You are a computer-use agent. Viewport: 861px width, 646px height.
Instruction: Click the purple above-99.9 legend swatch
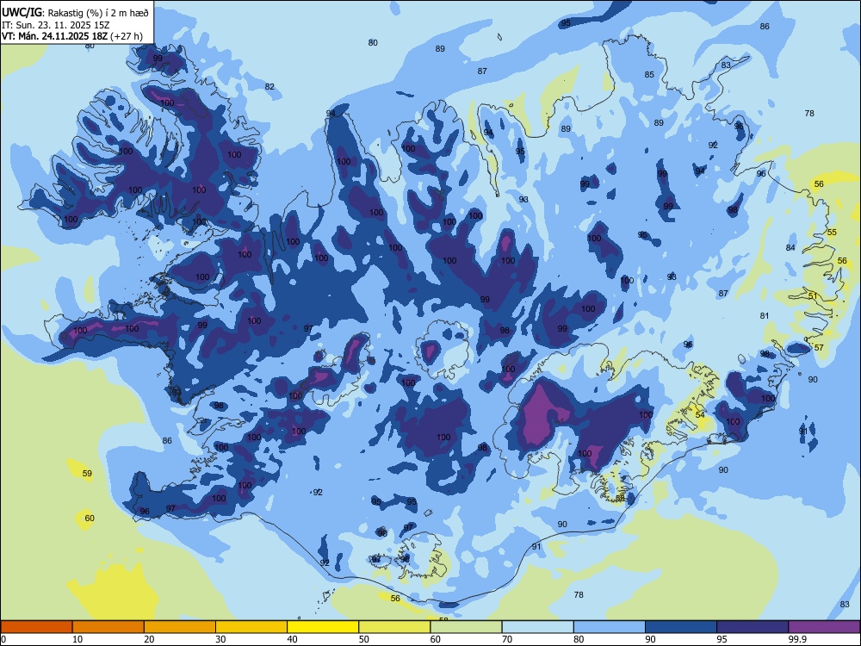point(825,627)
